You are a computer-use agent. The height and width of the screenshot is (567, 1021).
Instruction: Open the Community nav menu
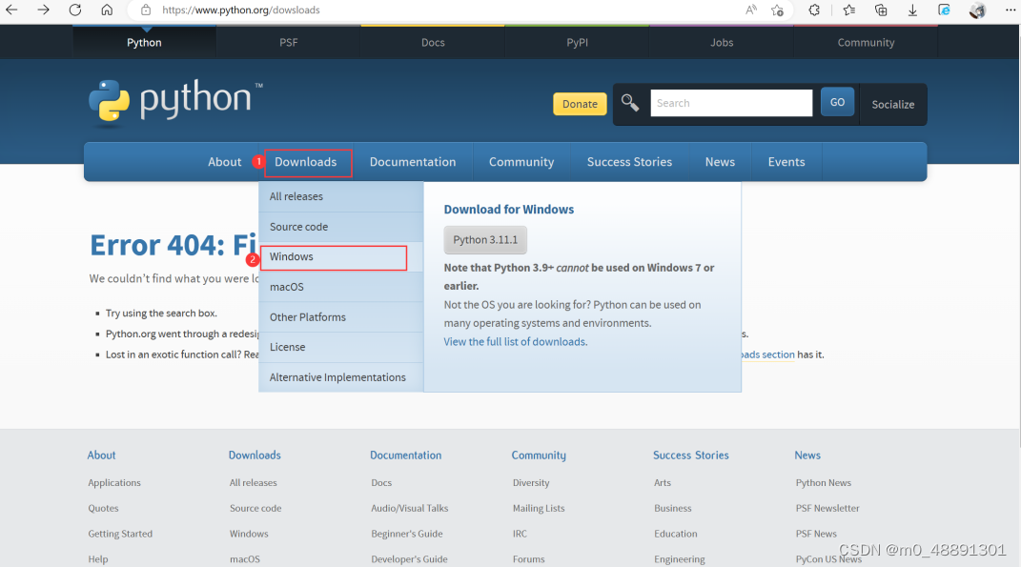coord(521,162)
